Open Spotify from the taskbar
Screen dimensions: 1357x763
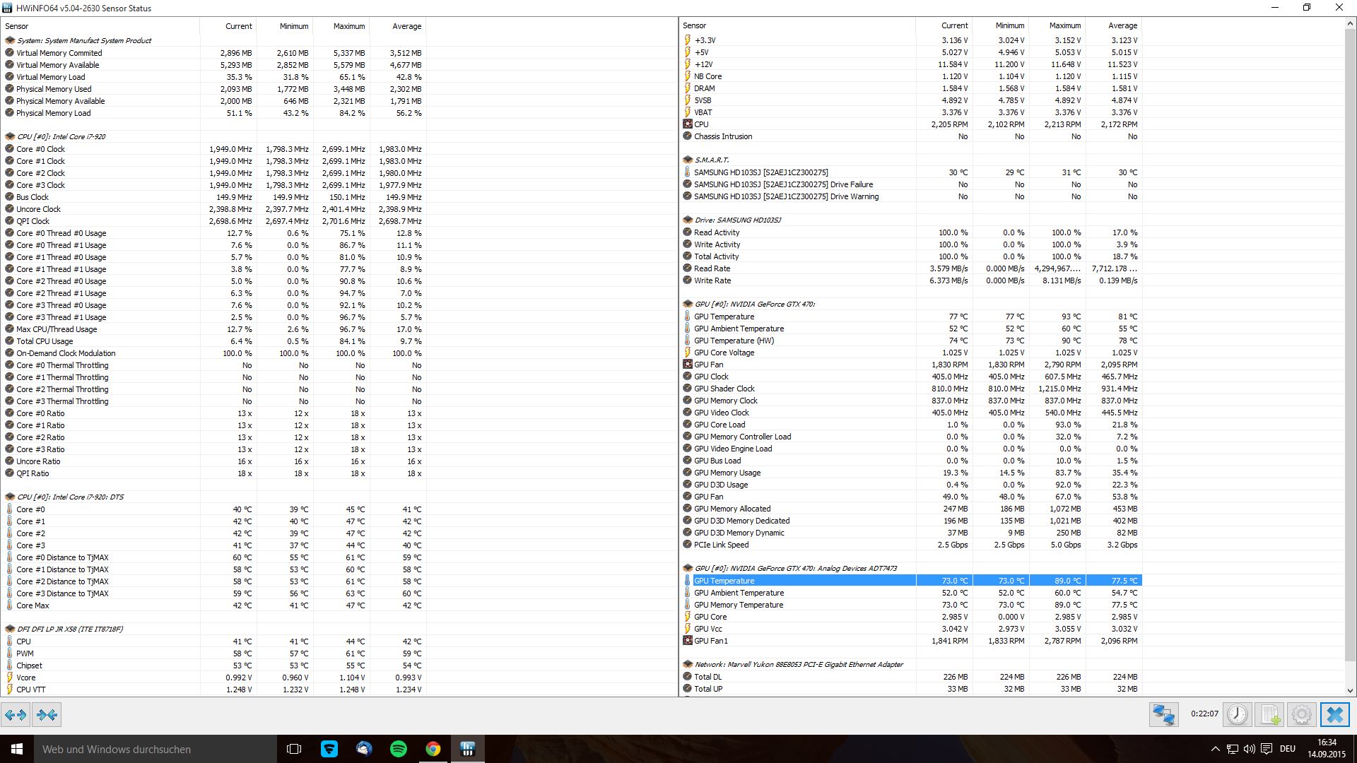(x=399, y=749)
